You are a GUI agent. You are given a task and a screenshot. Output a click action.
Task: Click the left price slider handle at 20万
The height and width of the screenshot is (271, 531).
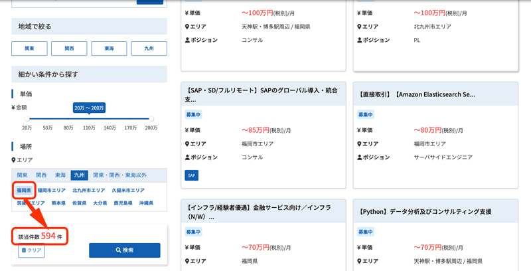(x=27, y=118)
